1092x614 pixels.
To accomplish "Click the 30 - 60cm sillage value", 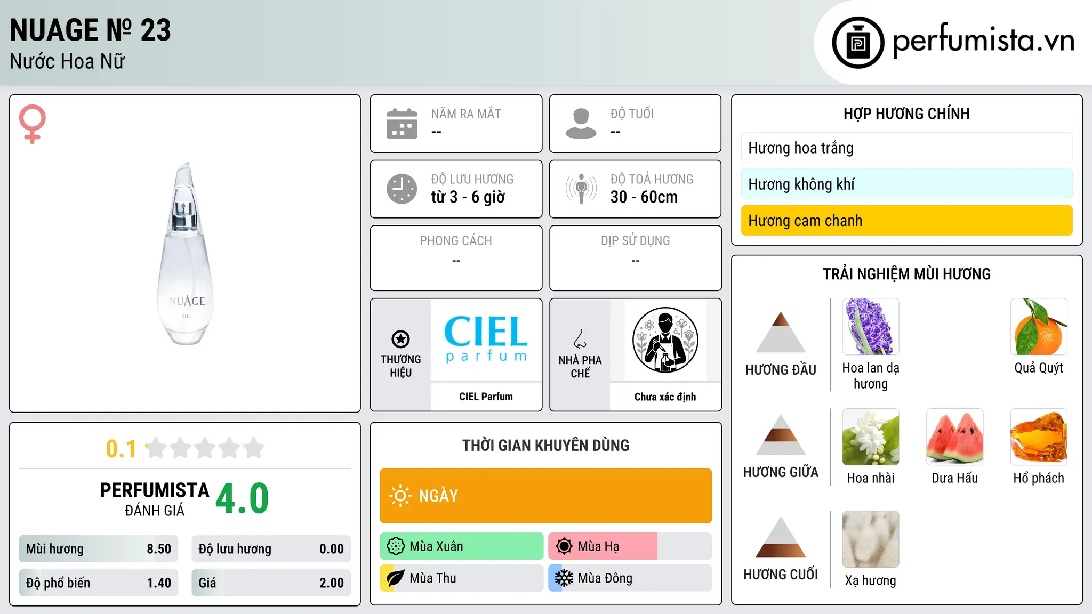I will point(644,197).
